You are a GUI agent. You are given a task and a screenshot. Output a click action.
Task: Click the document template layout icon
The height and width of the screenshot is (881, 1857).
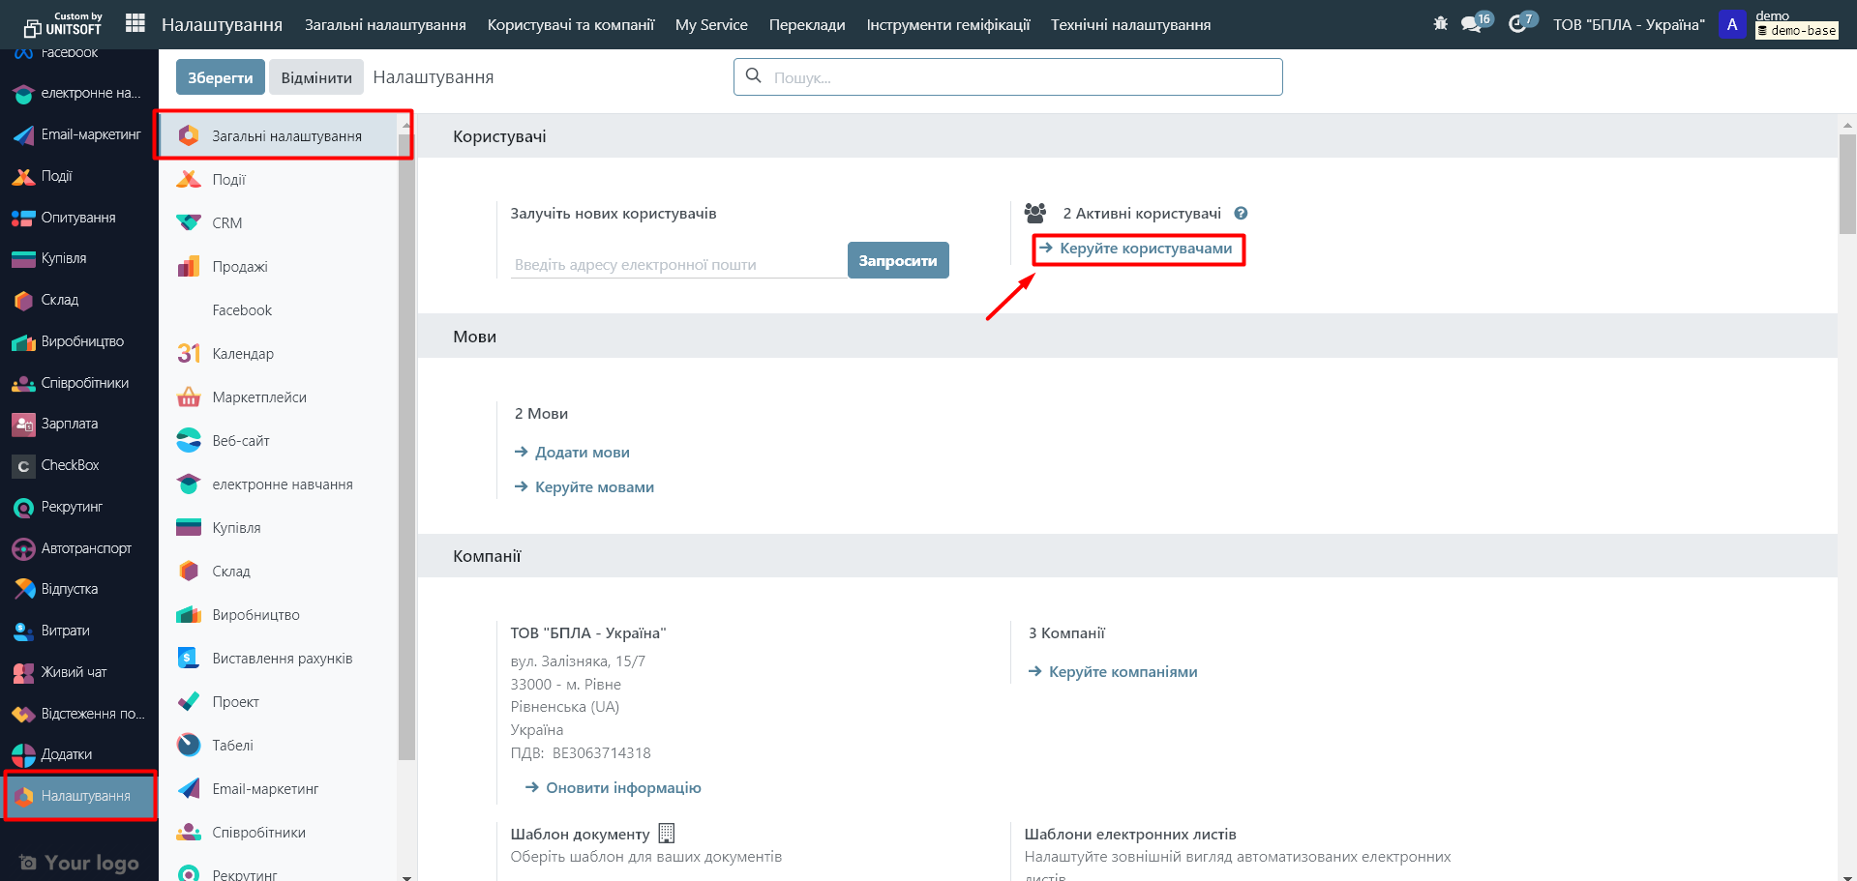(666, 834)
